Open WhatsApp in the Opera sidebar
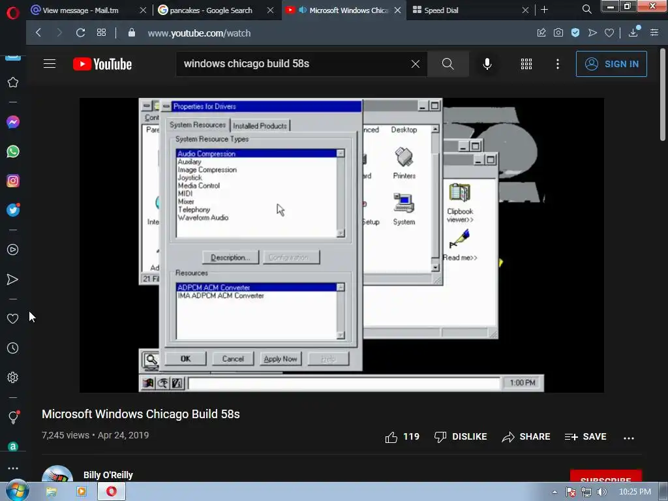668x501 pixels. (x=13, y=151)
